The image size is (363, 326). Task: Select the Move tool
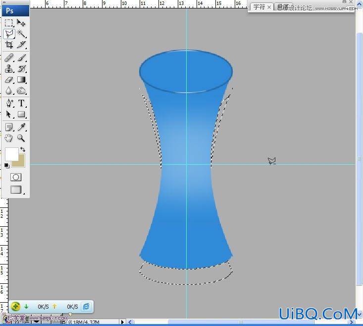pyautogui.click(x=21, y=23)
